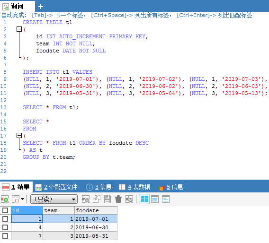The image size is (269, 243).
Task: Select cell 2019-06-30 in results
Action: click(x=96, y=227)
